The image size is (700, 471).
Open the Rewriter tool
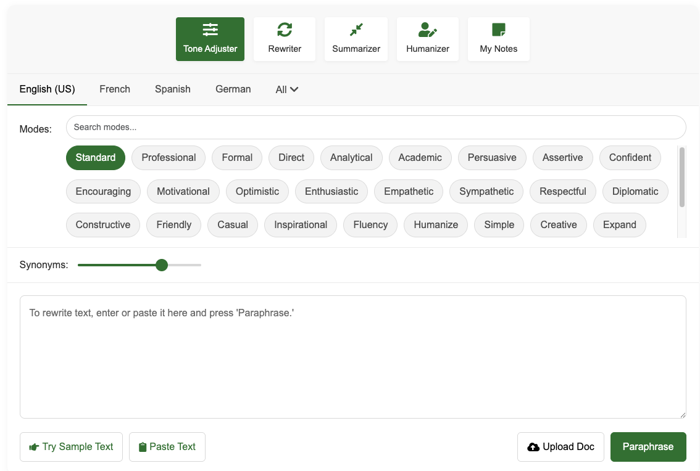pos(285,39)
